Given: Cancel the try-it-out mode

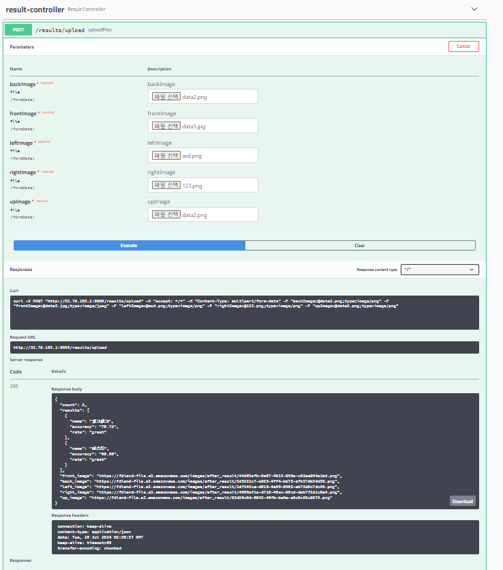Looking at the screenshot, I should [x=463, y=46].
